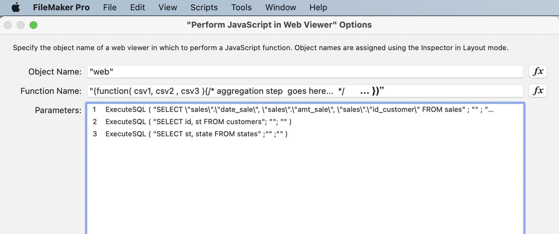Open the FileMaker Pro application menu
Image resolution: width=559 pixels, height=234 pixels.
click(61, 7)
